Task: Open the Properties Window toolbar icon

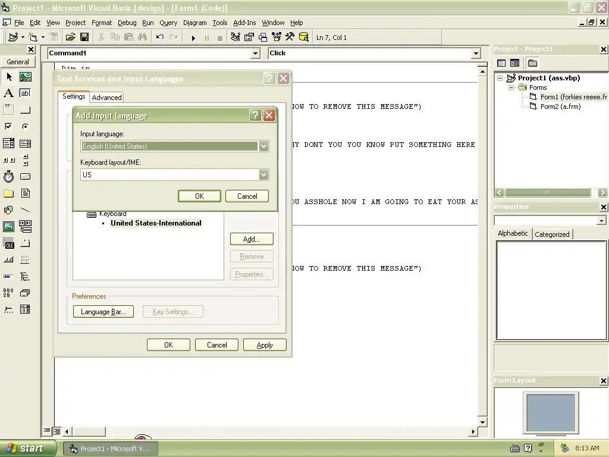Action: (x=249, y=37)
